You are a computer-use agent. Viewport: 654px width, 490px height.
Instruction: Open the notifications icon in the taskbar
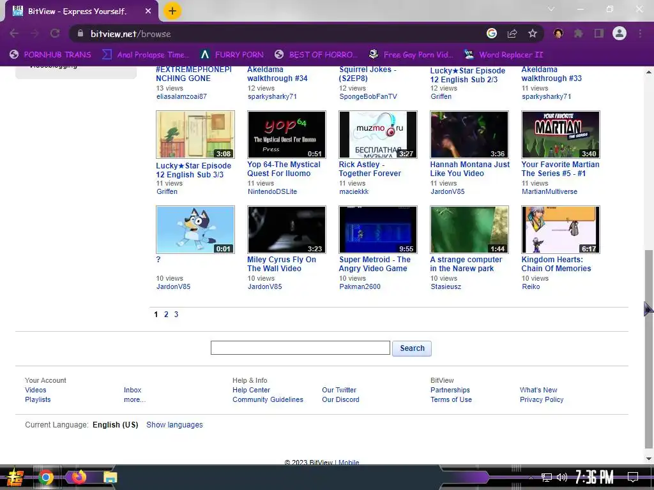click(x=633, y=477)
